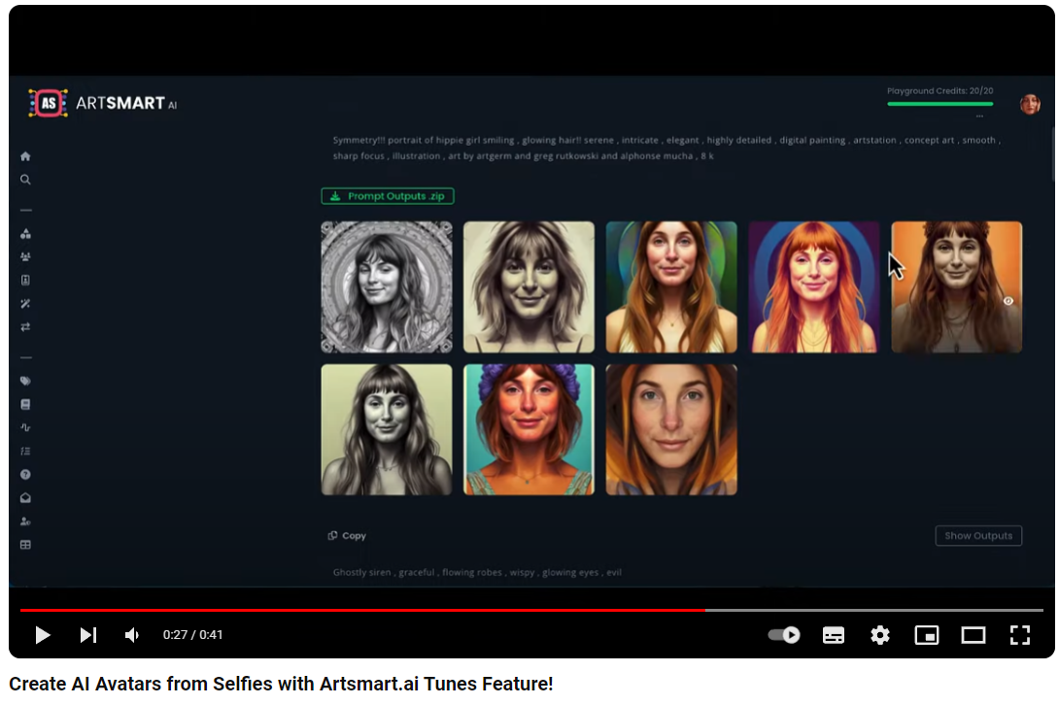This screenshot has height=705, width=1059.
Task: Switch to theater mode
Action: tap(974, 635)
